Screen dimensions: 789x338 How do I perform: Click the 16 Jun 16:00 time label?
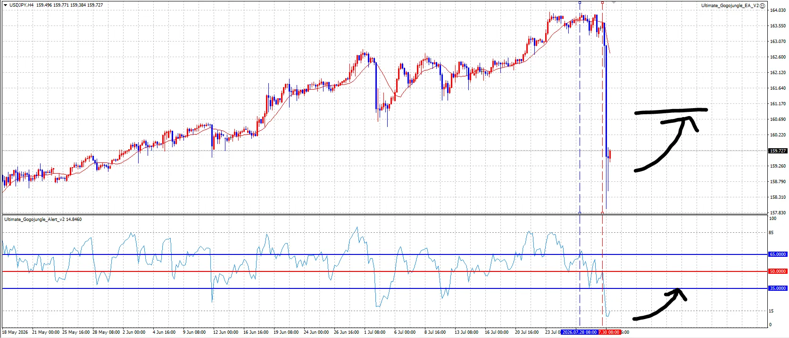click(256, 332)
